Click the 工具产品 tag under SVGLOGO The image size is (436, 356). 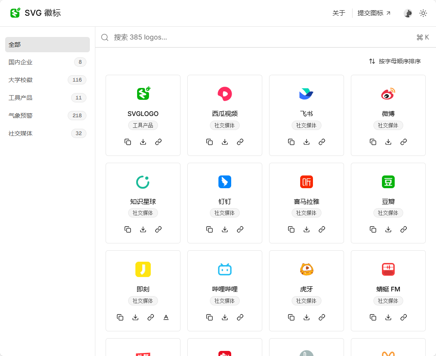coord(143,125)
